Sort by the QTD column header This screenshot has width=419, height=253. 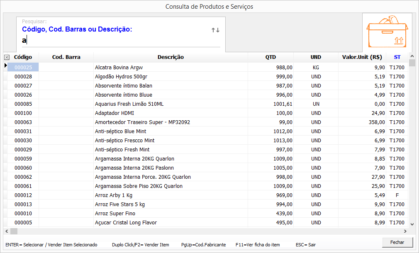coord(270,57)
